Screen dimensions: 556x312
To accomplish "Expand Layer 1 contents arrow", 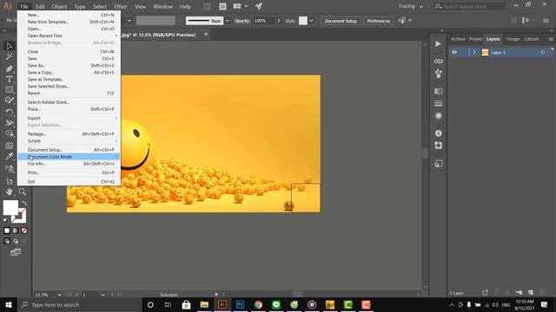I will [474, 52].
